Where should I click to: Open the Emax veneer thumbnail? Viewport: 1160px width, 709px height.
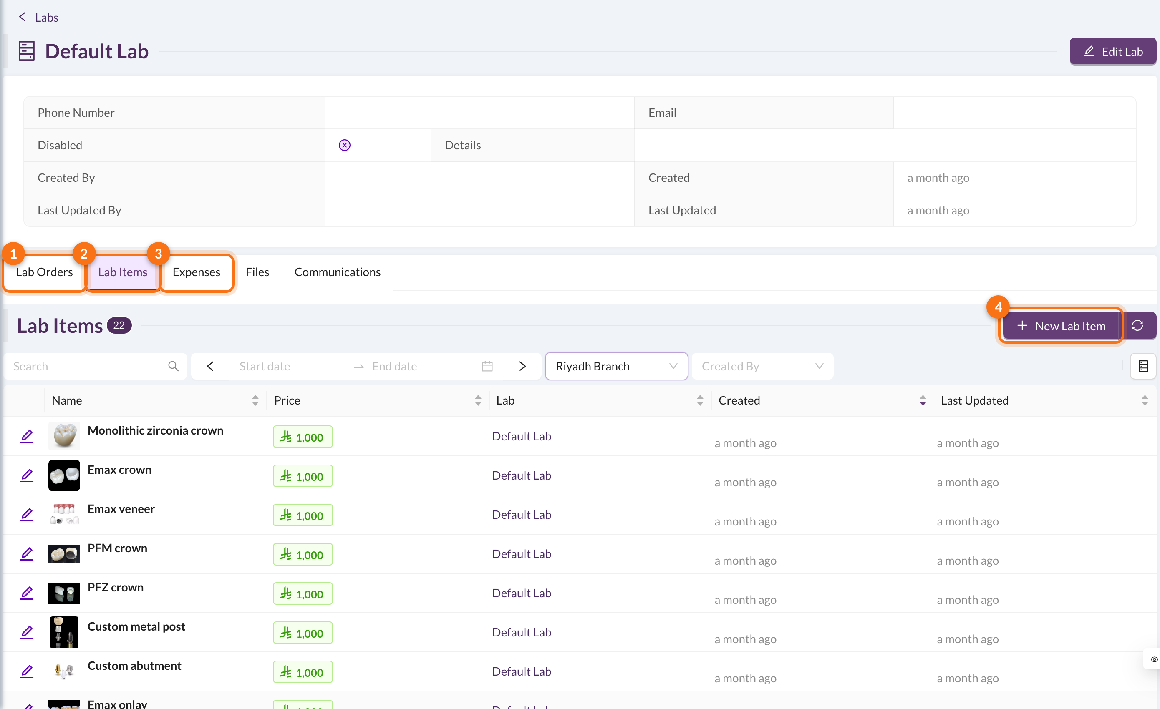tap(64, 514)
